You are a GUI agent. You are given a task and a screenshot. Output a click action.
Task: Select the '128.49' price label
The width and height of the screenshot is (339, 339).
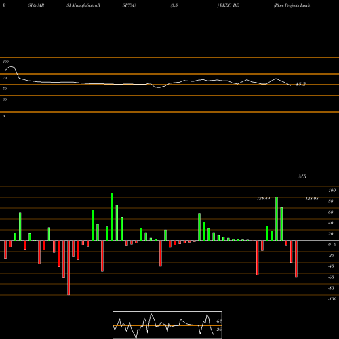pyautogui.click(x=264, y=198)
